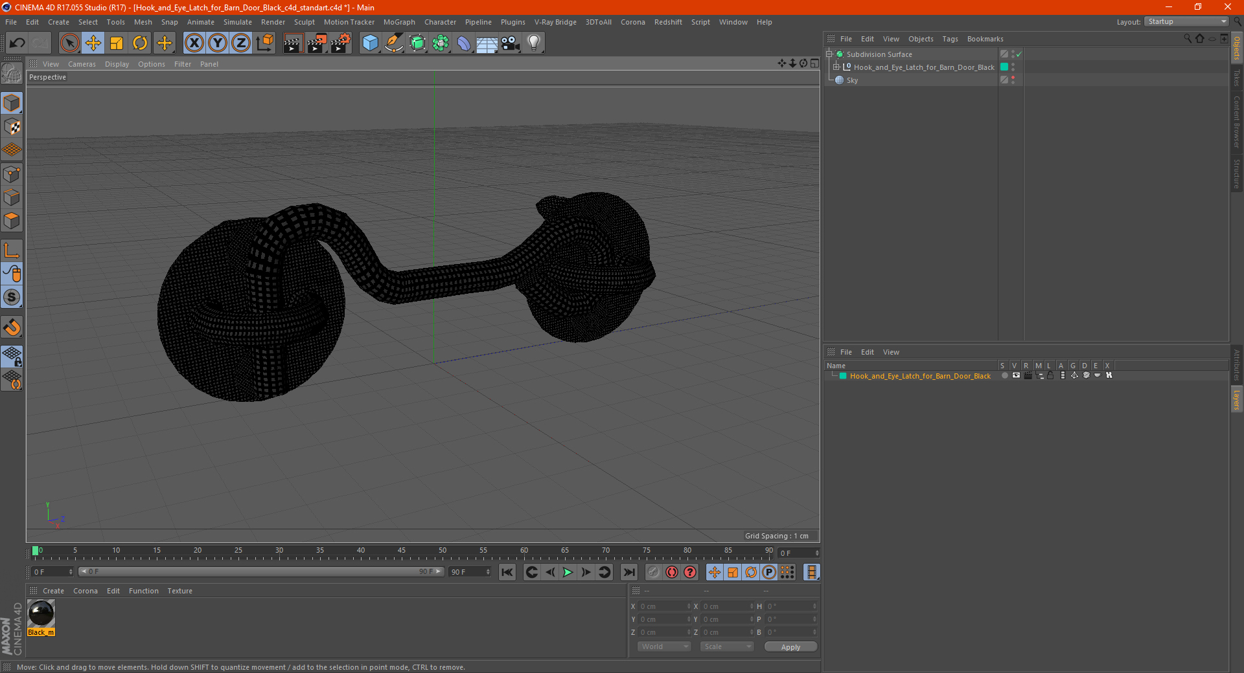This screenshot has width=1244, height=673.
Task: Activate the Scale tool icon
Action: 117,43
